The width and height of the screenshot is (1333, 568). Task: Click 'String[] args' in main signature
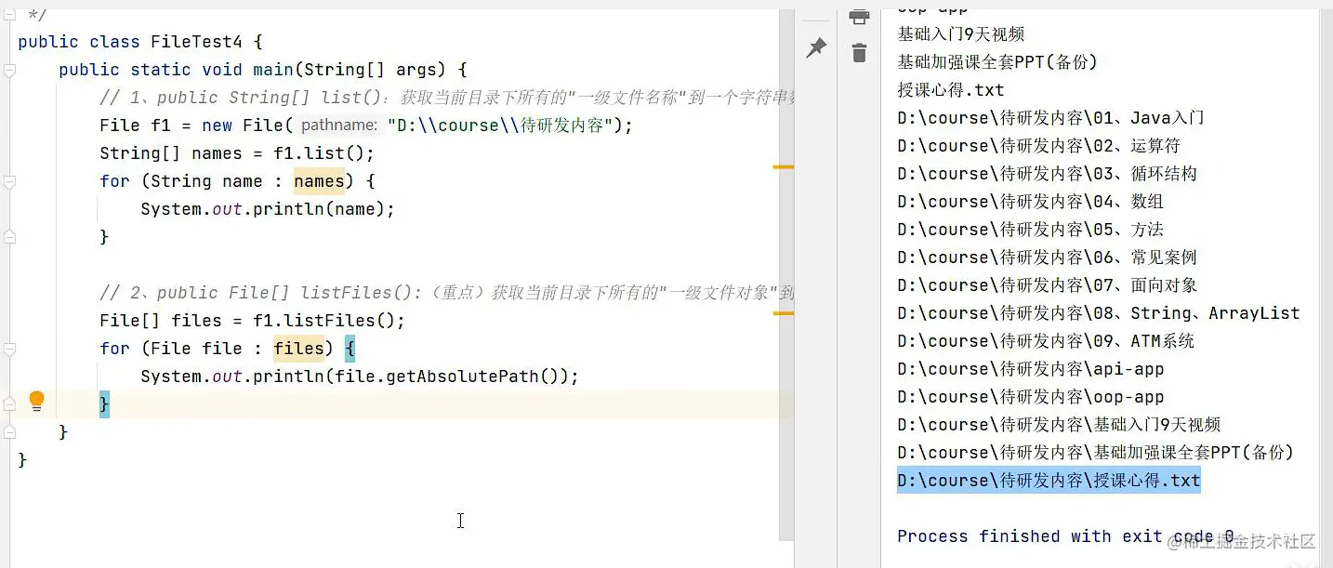(x=370, y=70)
